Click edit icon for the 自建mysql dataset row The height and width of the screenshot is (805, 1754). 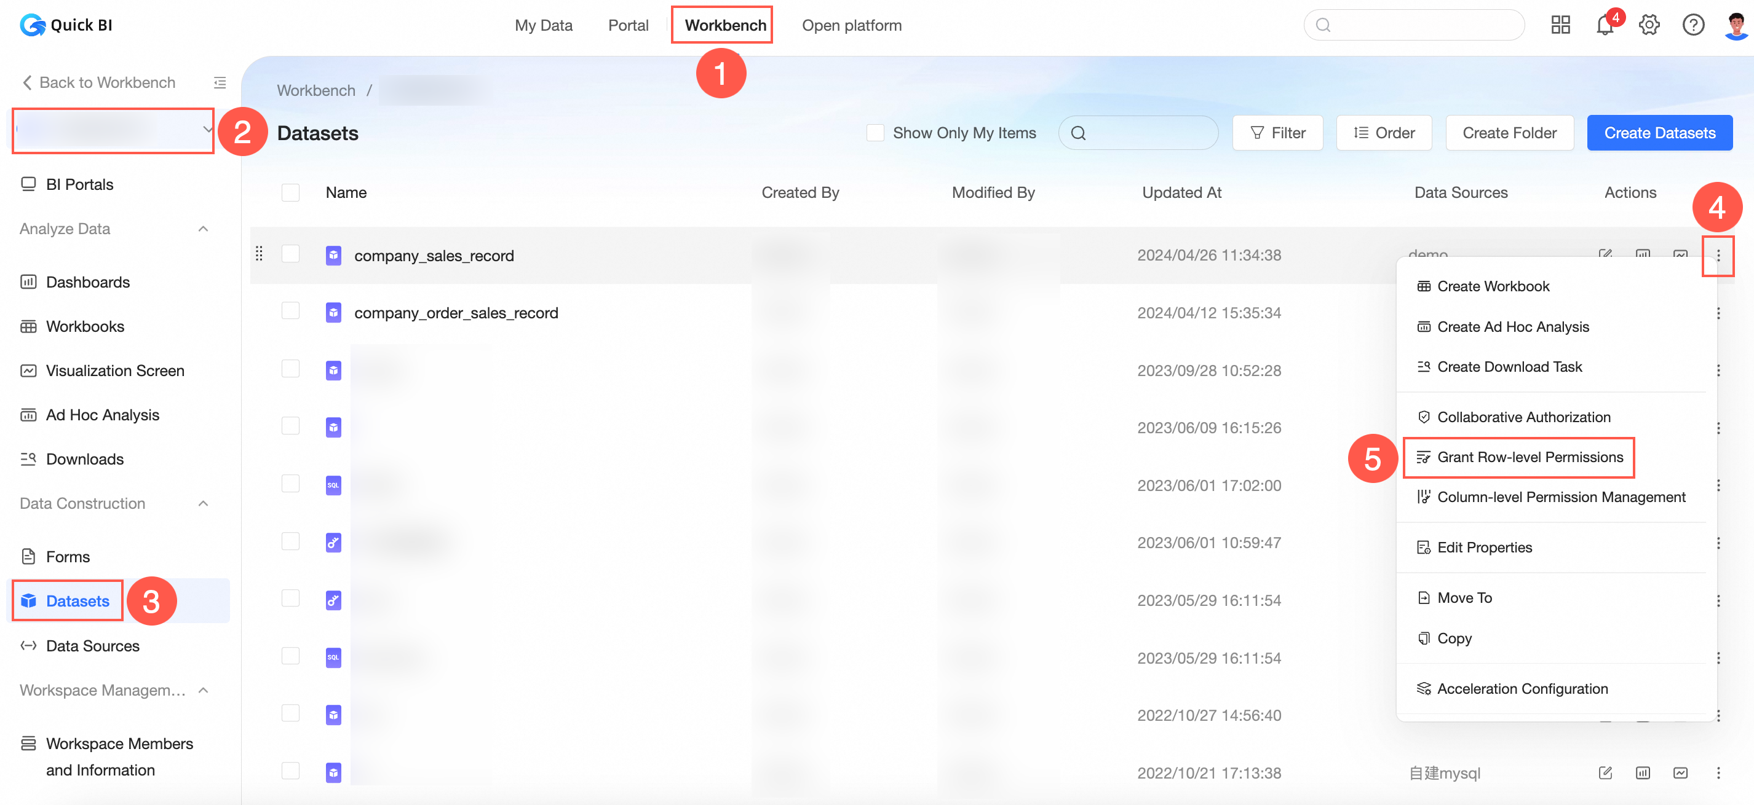pyautogui.click(x=1605, y=772)
